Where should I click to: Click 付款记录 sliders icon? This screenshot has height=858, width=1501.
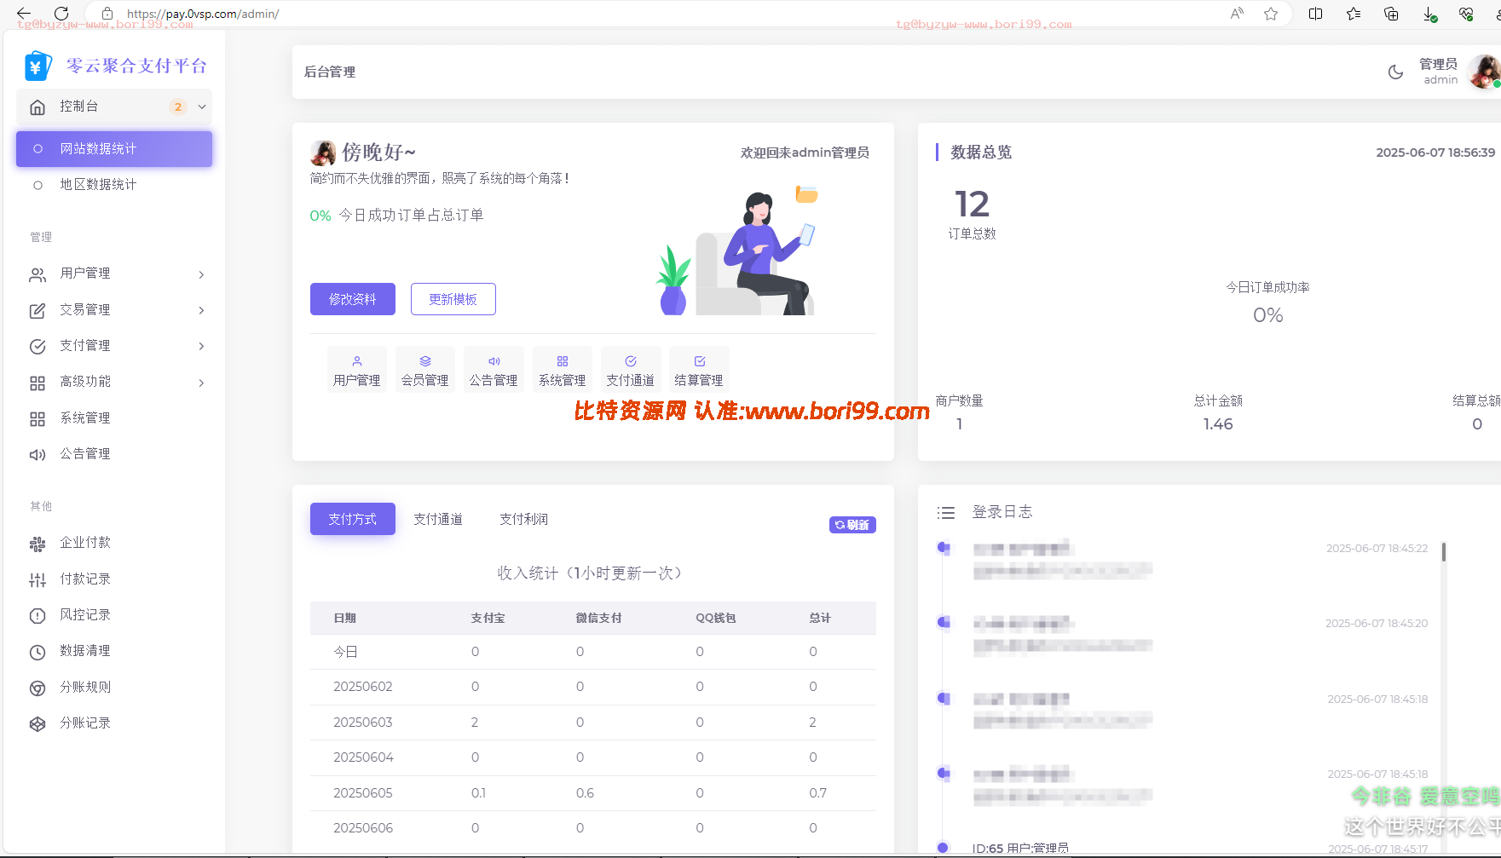pyautogui.click(x=38, y=580)
